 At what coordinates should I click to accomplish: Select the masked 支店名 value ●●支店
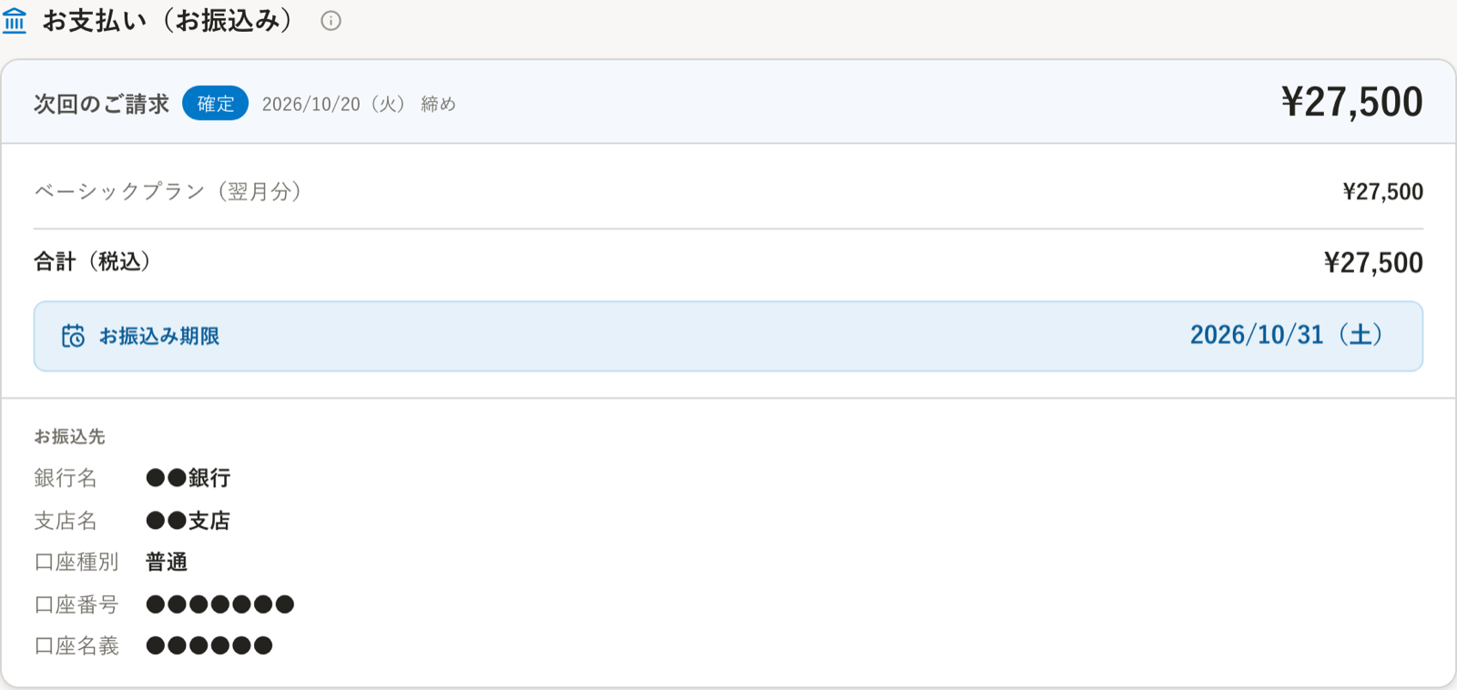click(x=188, y=520)
